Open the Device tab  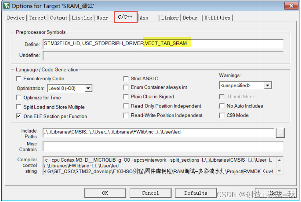tap(16, 18)
